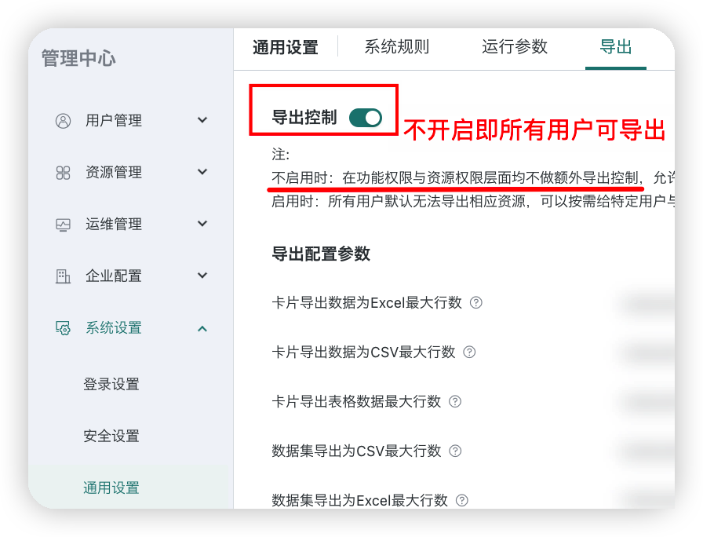Expand the 资源管理 chevron
The width and height of the screenshot is (703, 537).
point(202,172)
